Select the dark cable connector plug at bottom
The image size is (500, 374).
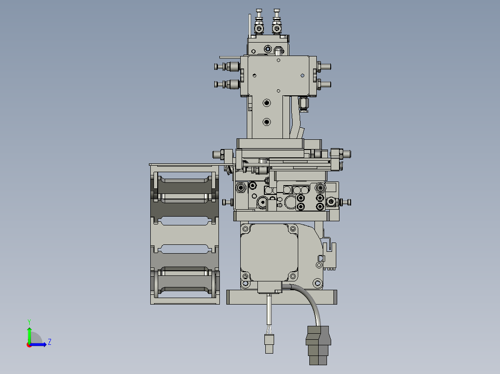[x=318, y=345]
